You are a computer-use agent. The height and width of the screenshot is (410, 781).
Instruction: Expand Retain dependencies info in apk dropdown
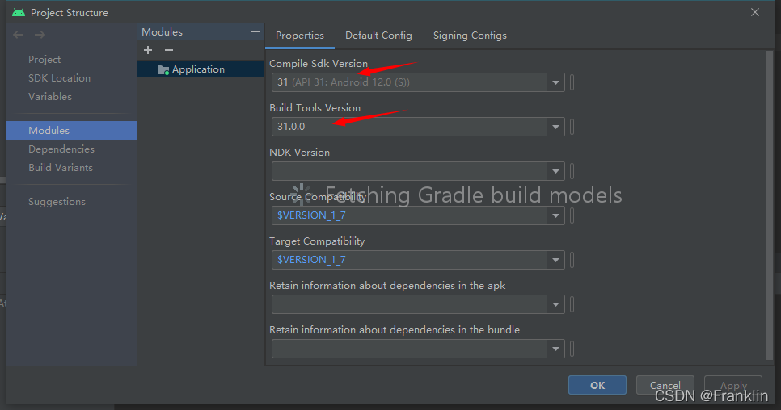point(555,304)
